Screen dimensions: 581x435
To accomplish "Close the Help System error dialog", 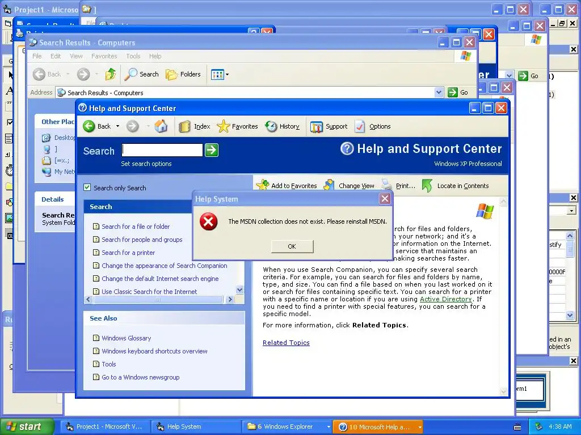I will pos(385,199).
